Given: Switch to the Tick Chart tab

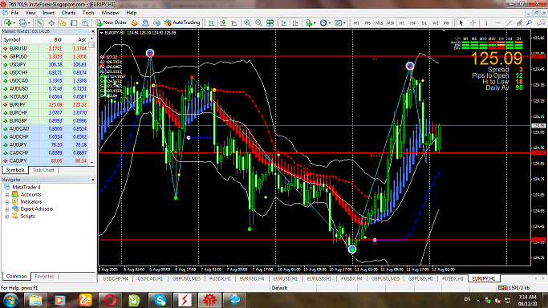Looking at the screenshot, I should click(x=43, y=170).
